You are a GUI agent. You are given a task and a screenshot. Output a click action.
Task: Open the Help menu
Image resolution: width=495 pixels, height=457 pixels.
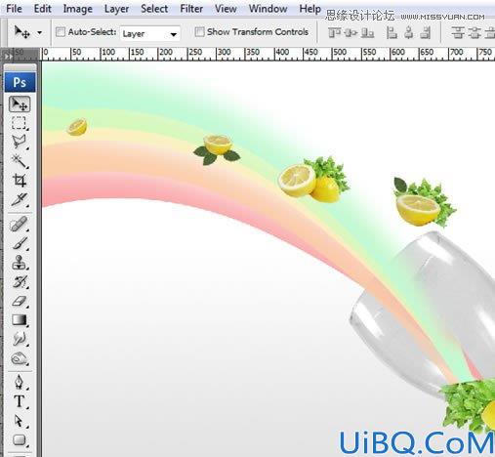point(309,9)
